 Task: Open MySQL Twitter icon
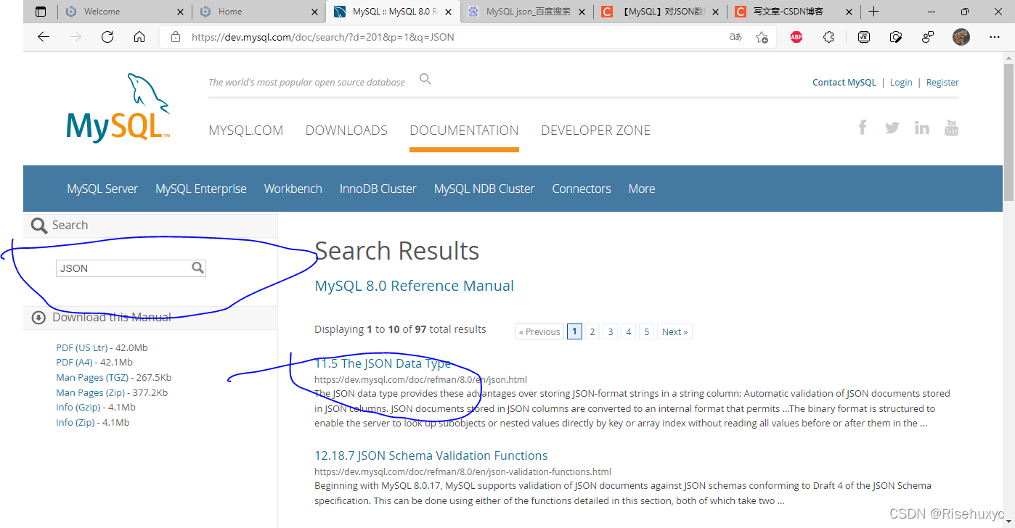(x=892, y=128)
